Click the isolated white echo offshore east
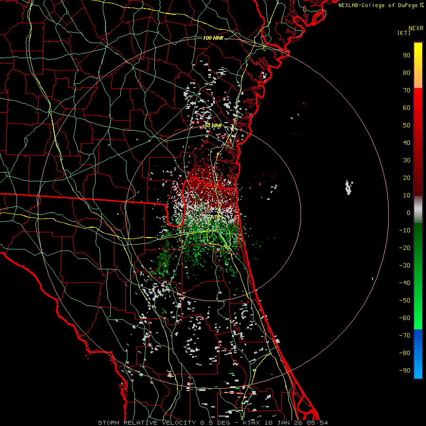426x426 pixels. point(348,187)
